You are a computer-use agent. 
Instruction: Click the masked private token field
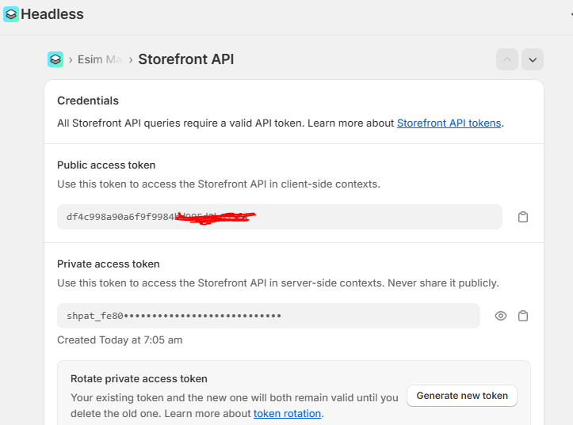(x=268, y=316)
